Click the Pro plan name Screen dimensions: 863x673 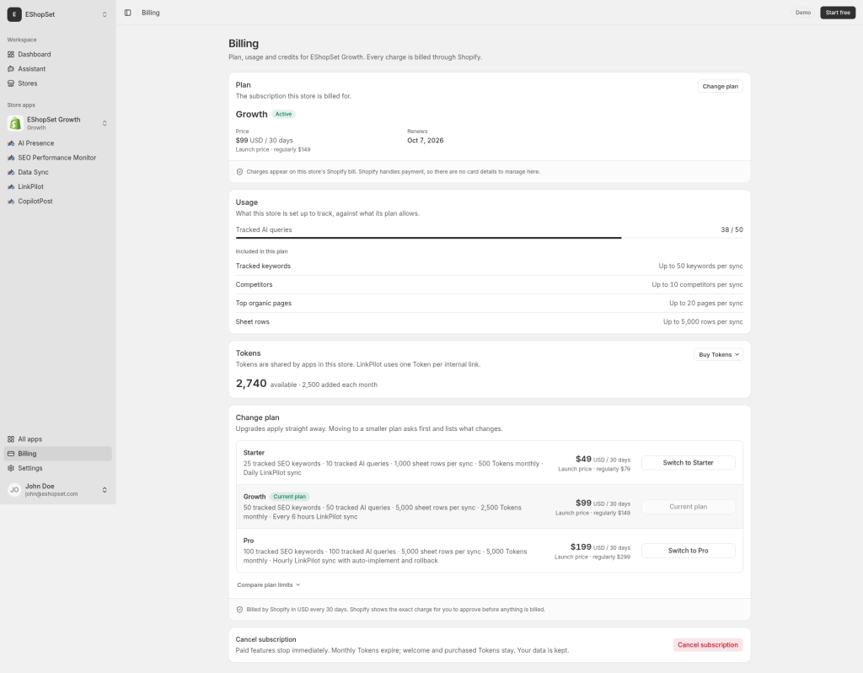tap(249, 541)
